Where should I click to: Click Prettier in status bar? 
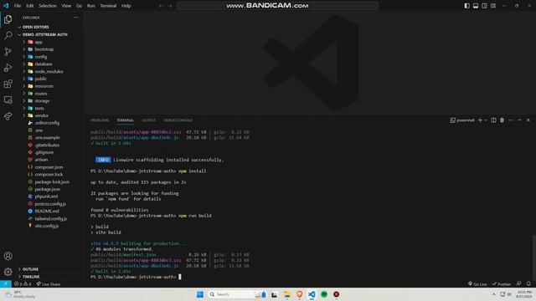click(502, 284)
